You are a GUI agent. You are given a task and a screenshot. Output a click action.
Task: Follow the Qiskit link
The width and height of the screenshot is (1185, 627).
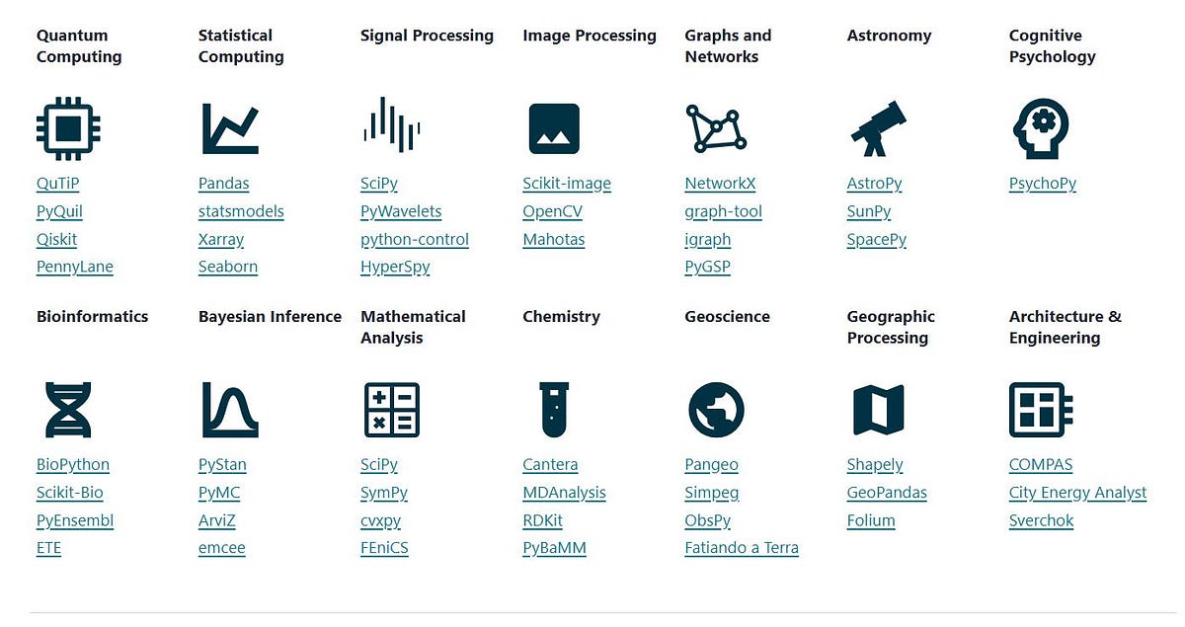coord(56,240)
